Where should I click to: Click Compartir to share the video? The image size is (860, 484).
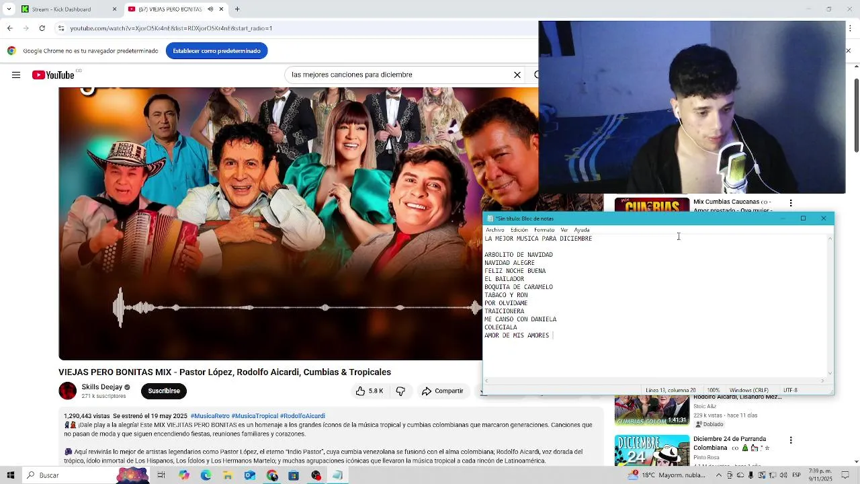click(443, 391)
